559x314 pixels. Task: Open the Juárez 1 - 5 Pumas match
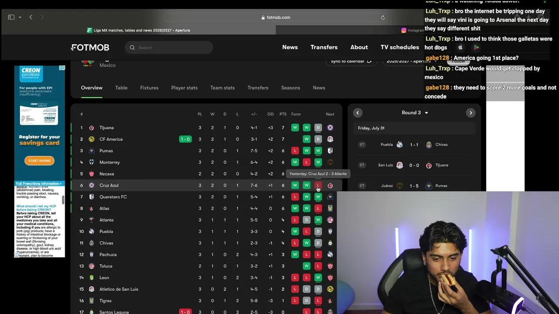(x=414, y=186)
